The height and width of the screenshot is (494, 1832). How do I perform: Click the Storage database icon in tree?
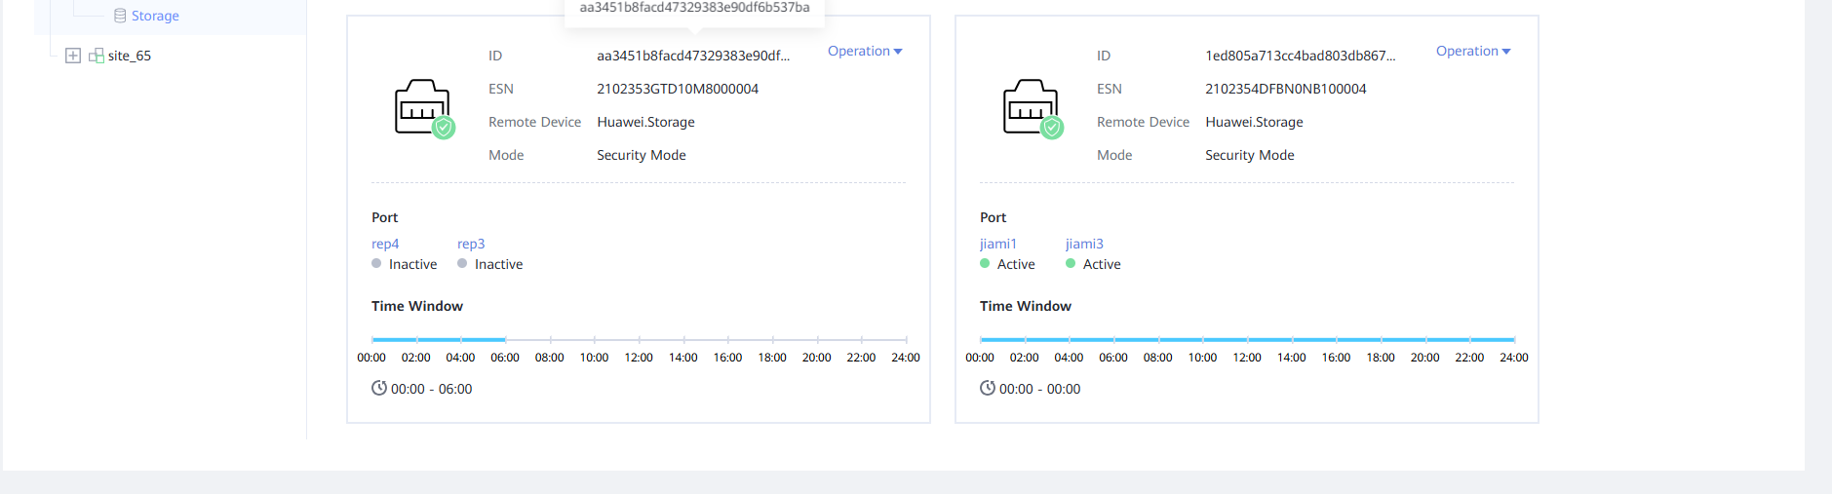(120, 16)
